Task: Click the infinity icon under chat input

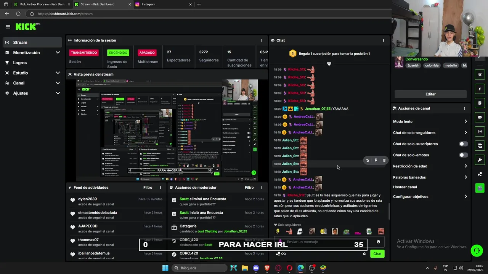Action: [284, 254]
